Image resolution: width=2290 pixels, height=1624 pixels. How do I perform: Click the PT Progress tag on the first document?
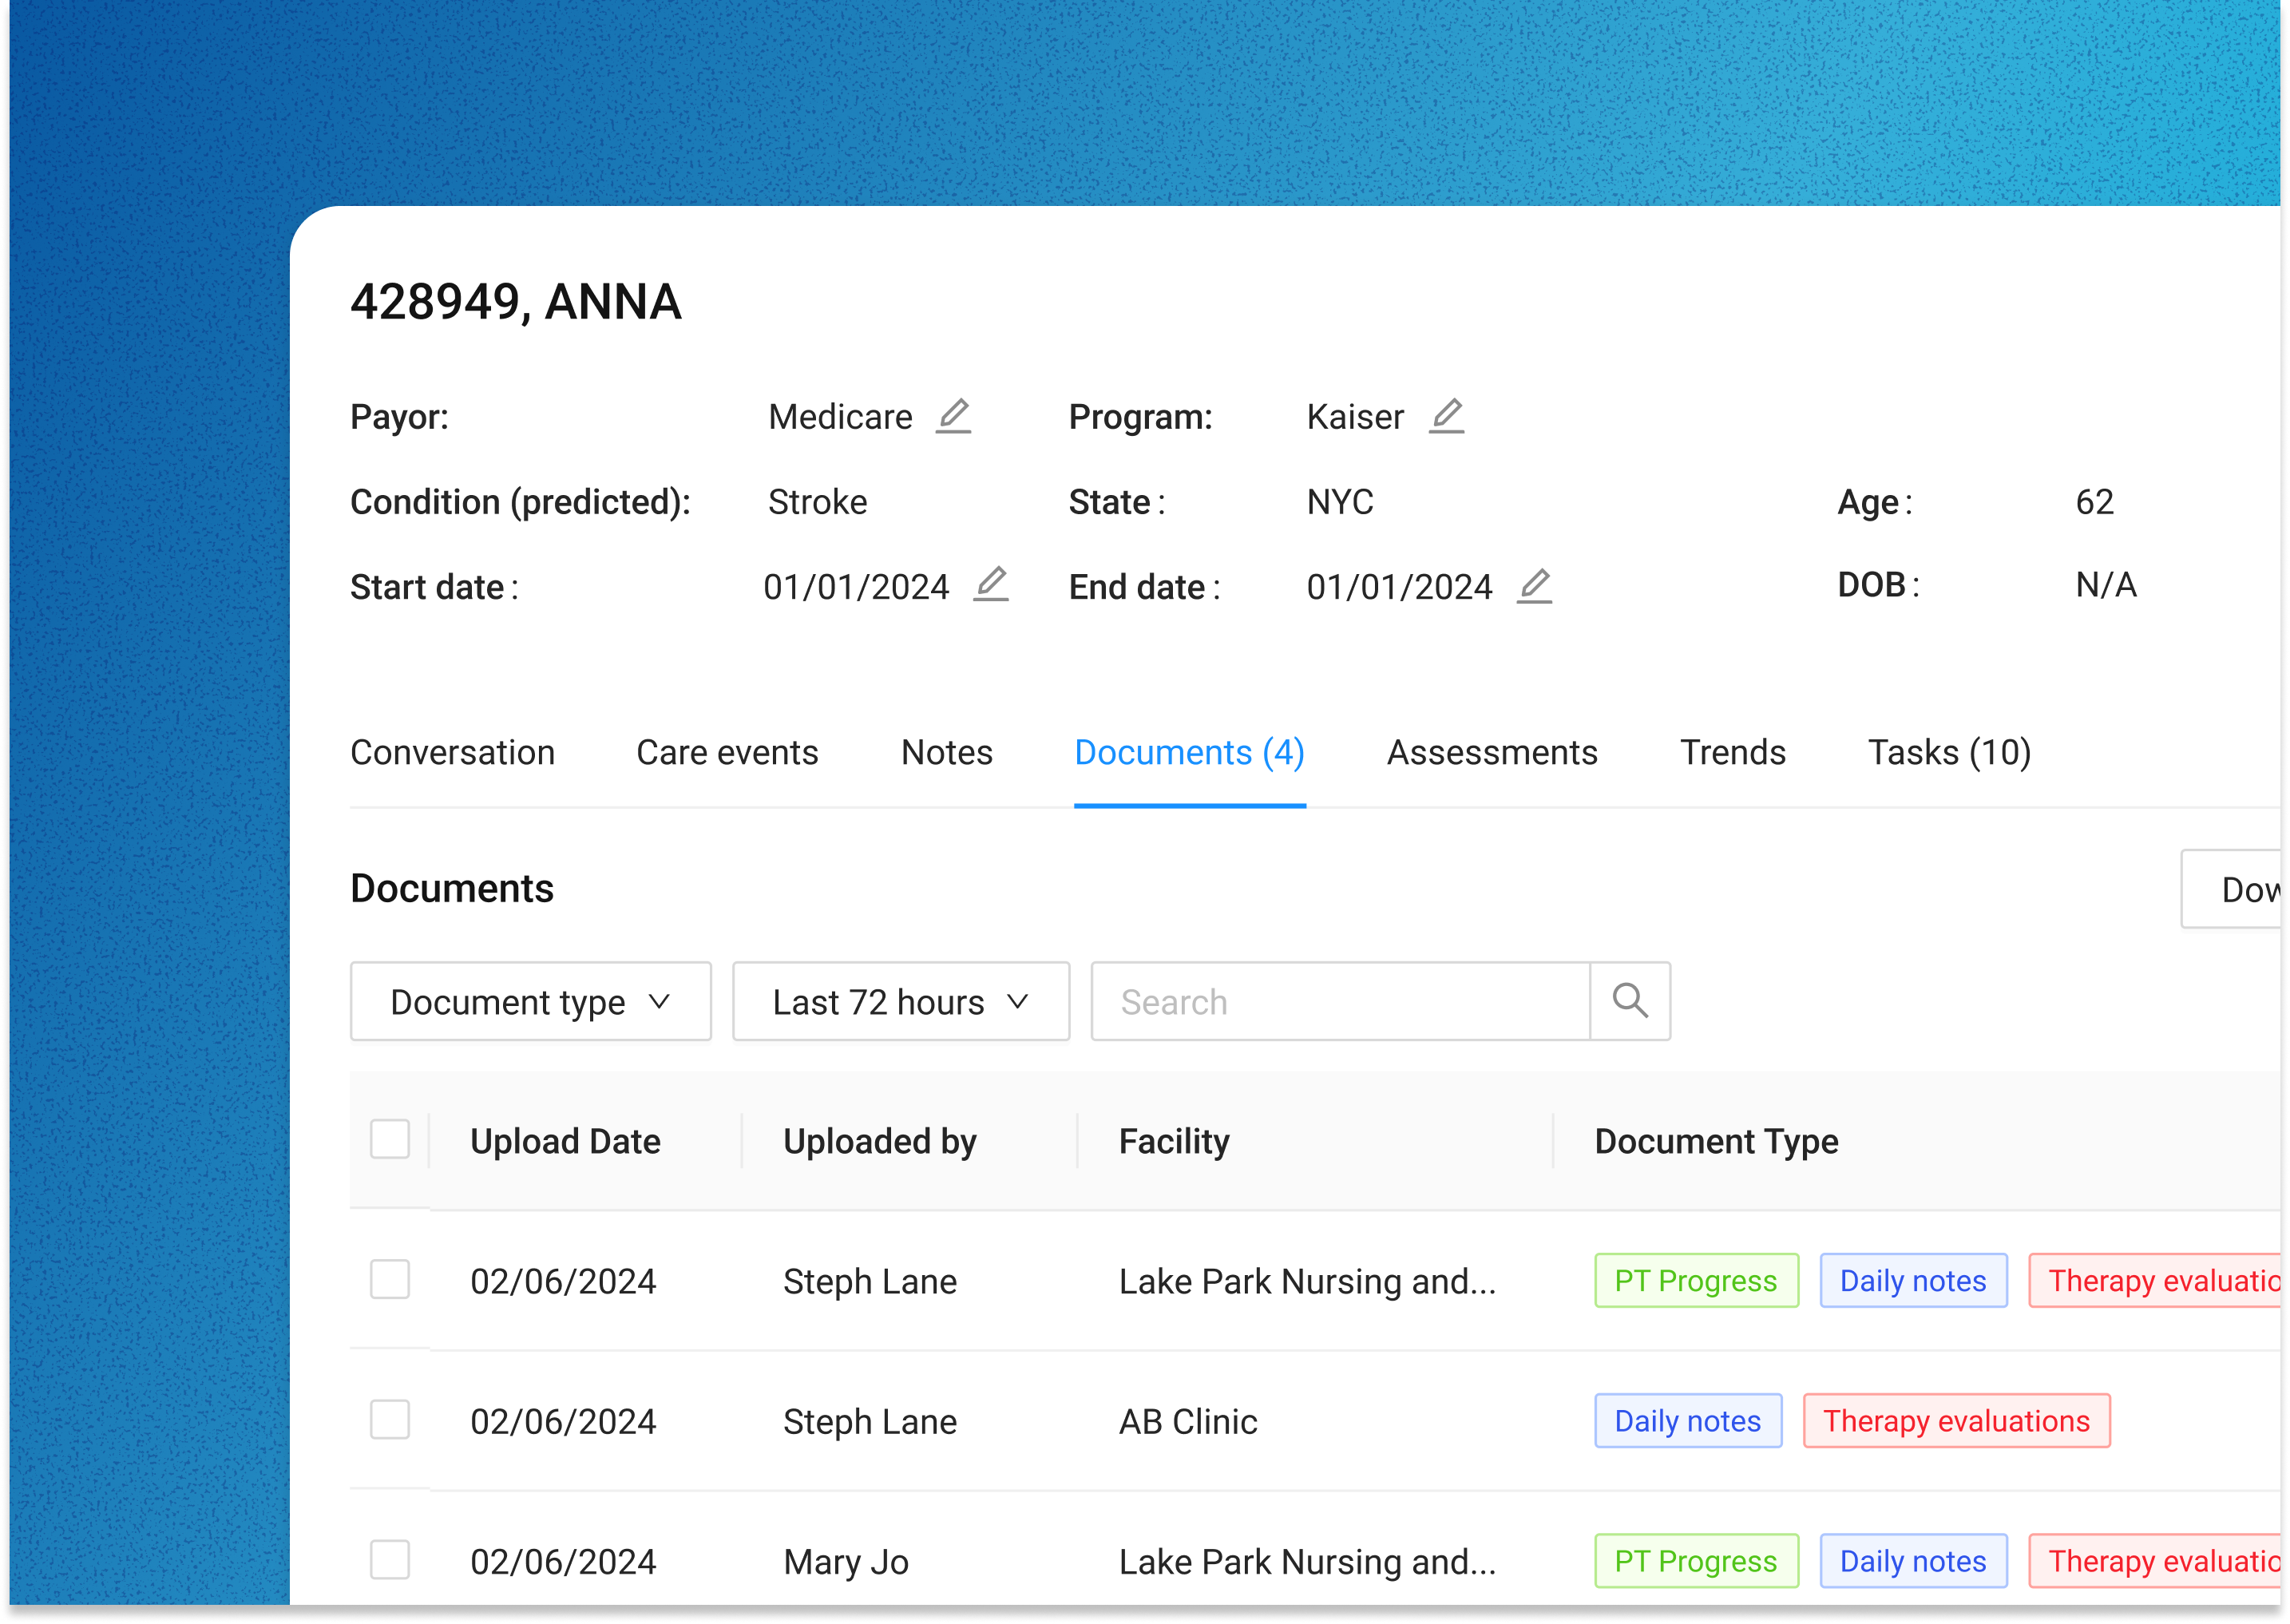[1695, 1280]
